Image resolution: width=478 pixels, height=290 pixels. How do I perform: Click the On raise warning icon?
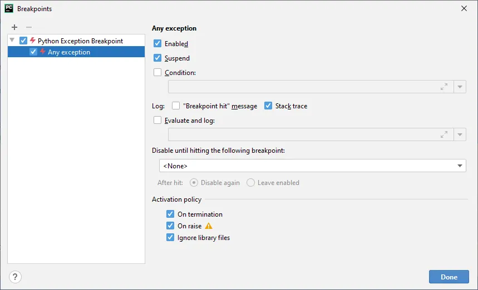coord(209,226)
